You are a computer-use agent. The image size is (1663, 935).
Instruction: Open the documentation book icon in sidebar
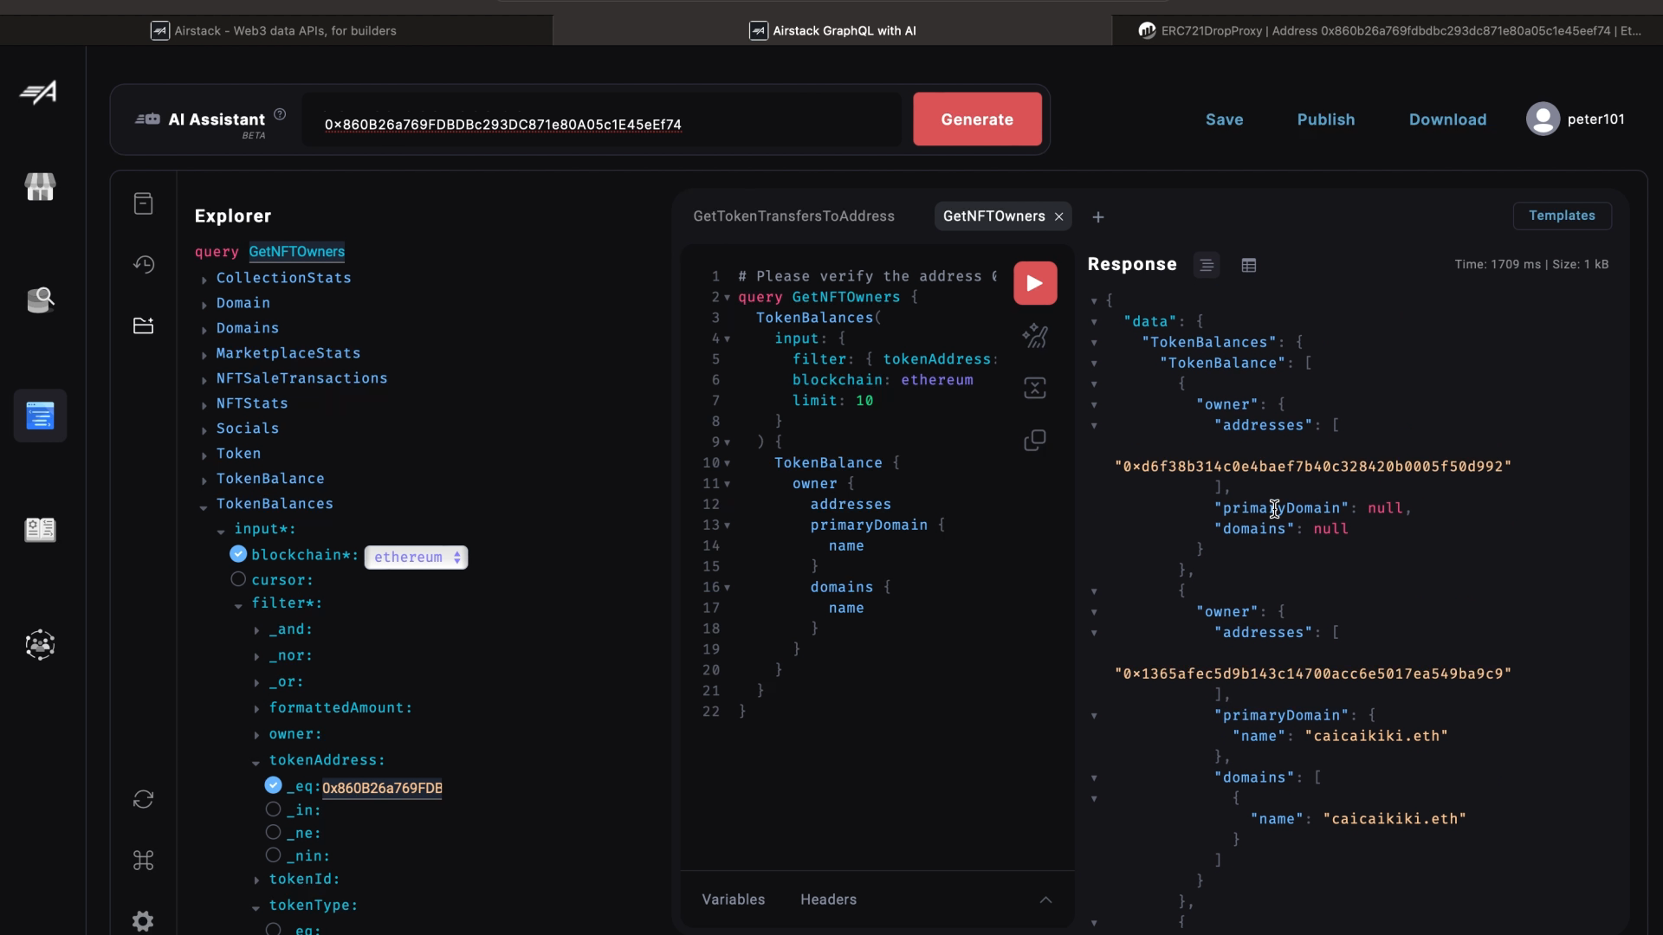(x=40, y=529)
